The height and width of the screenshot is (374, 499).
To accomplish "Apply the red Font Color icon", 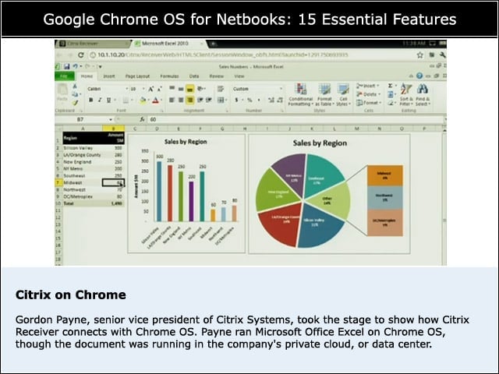I will pos(155,101).
